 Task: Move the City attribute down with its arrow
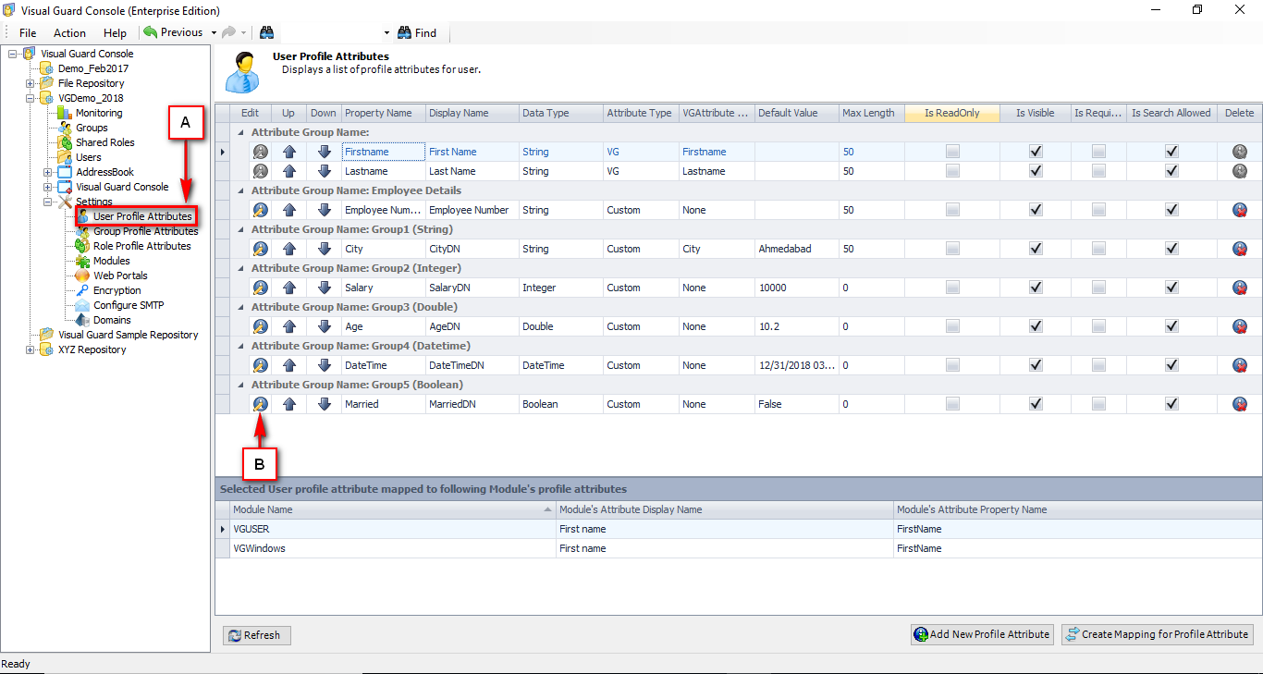tap(324, 249)
